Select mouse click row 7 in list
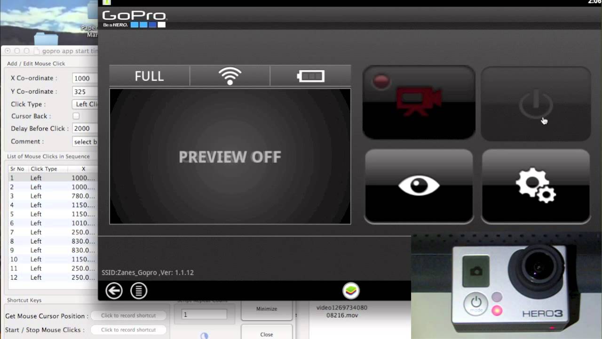 tap(53, 232)
